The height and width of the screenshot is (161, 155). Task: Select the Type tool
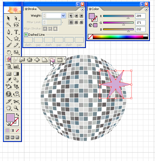tap(16, 32)
